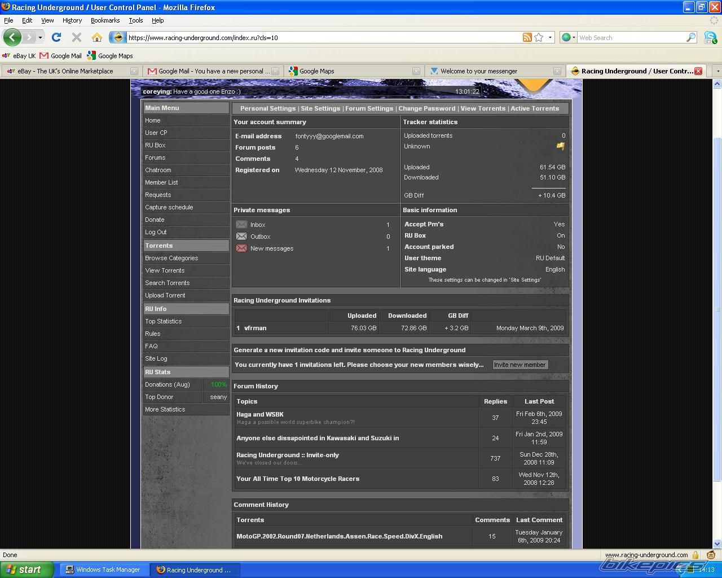
Task: Click the browser Reload button
Action: 56,38
